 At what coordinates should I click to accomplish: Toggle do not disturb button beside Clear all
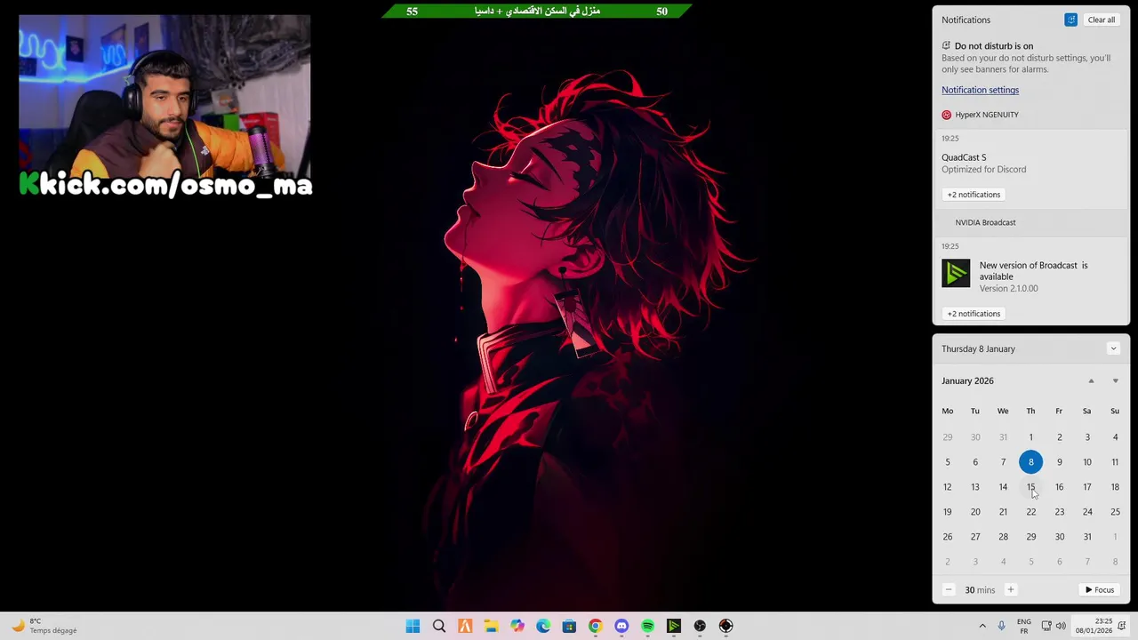[x=1070, y=20]
